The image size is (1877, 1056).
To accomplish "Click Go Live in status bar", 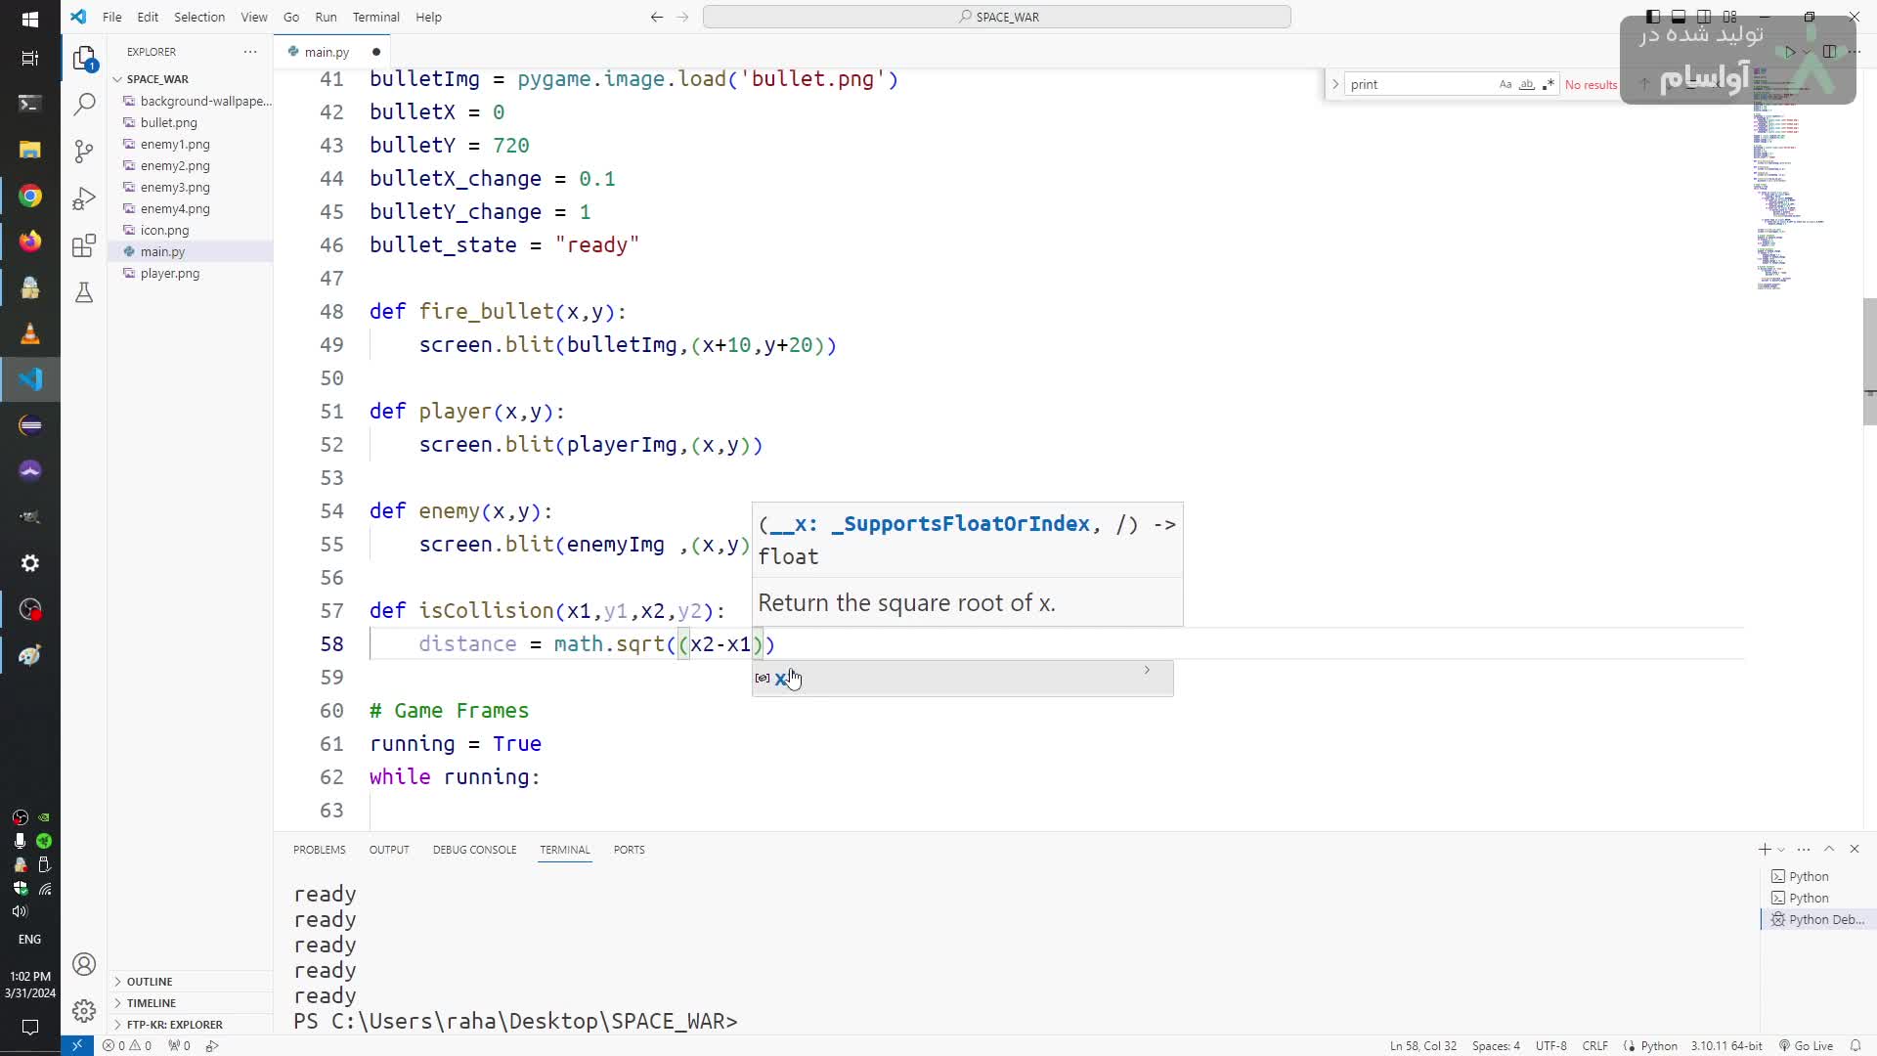I will (x=1806, y=1045).
